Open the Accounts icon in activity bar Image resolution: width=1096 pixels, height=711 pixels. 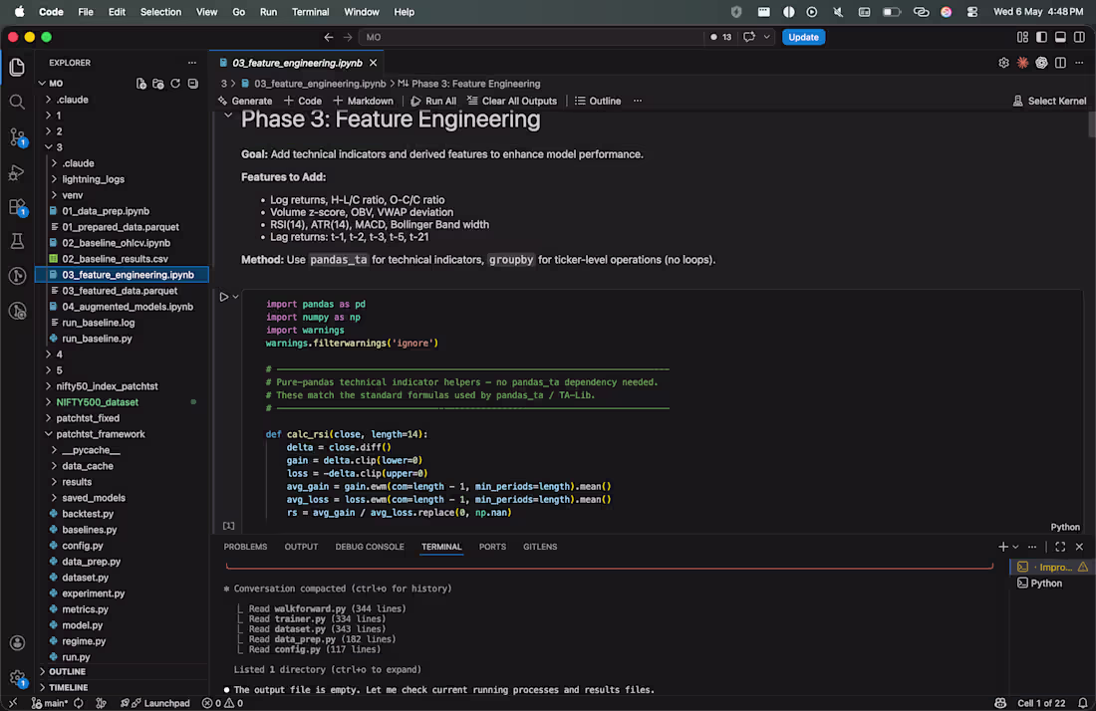click(x=17, y=643)
